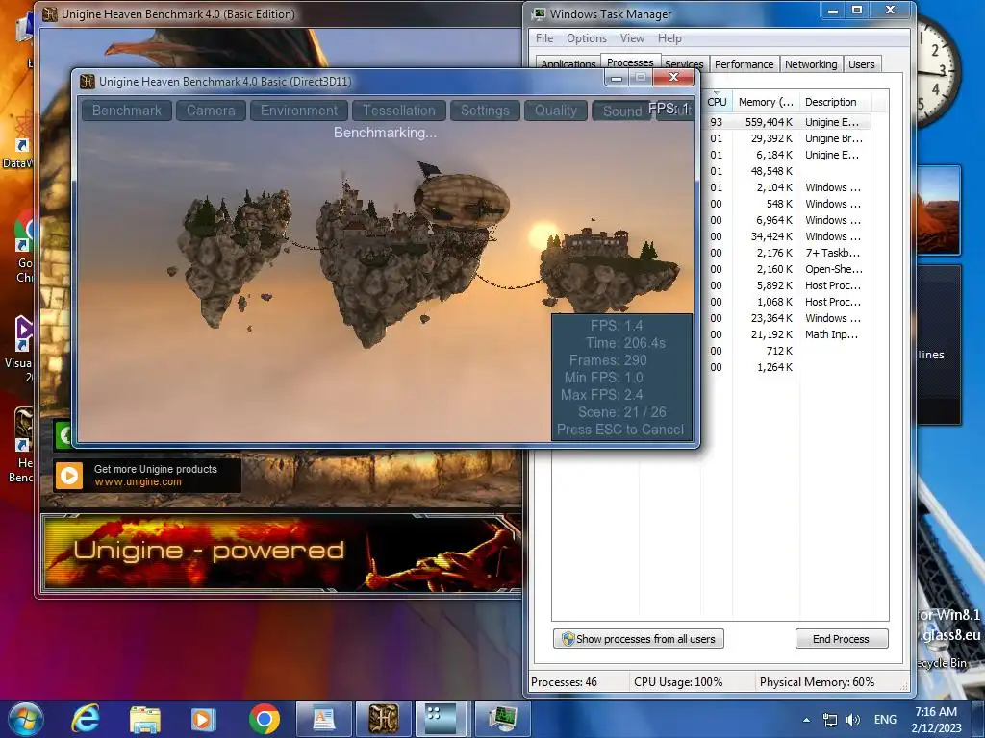Click the desktop slideshow gadget picture

939,210
